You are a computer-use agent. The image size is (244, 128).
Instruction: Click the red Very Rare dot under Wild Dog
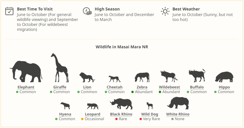pos(141,119)
